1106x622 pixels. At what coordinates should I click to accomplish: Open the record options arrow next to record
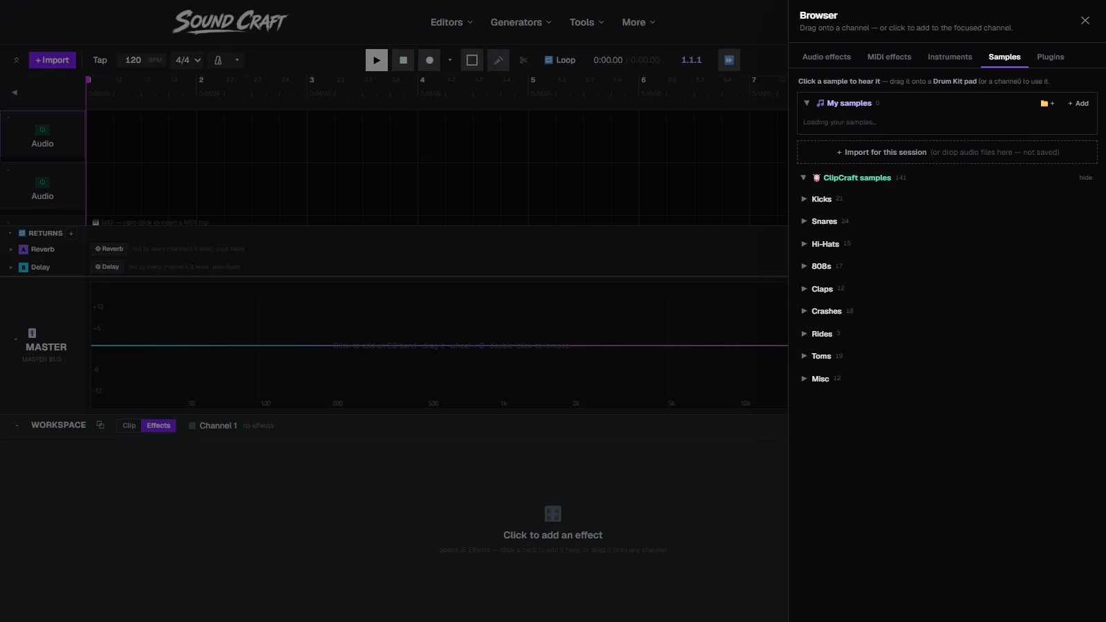click(x=450, y=60)
